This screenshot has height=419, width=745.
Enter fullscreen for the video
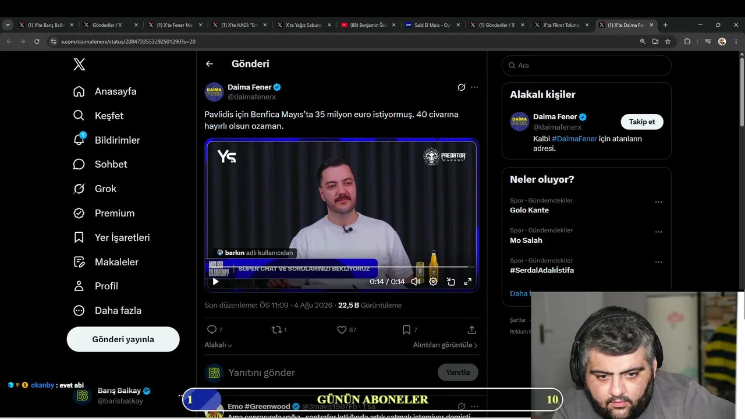click(467, 282)
